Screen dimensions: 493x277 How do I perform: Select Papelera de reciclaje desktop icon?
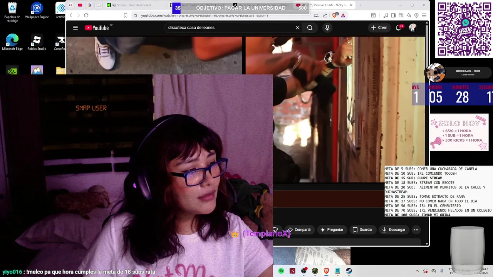click(x=12, y=13)
